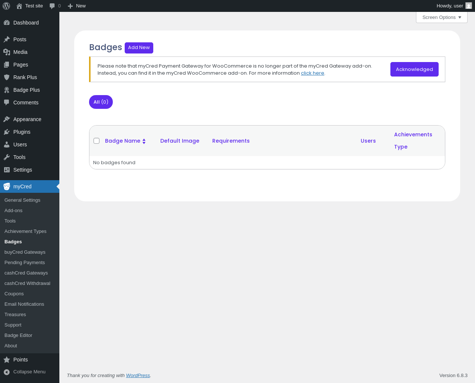
Task: Click the Test site home icon
Action: point(19,6)
